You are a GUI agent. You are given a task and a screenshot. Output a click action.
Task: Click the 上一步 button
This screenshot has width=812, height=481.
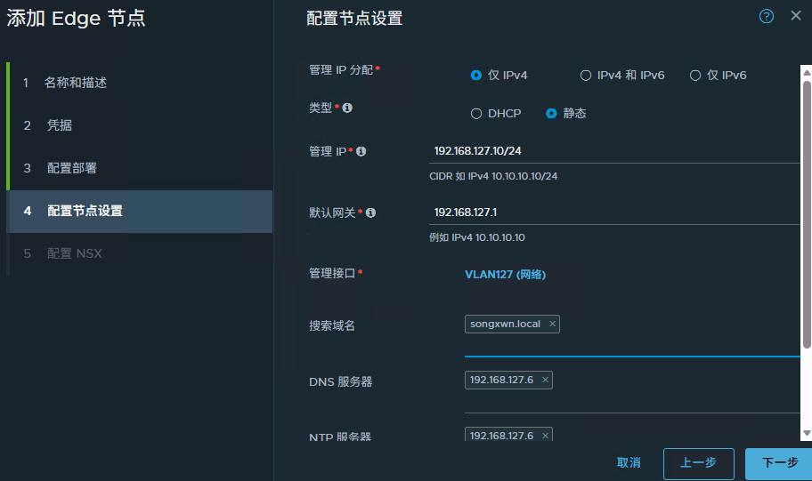[x=698, y=463]
